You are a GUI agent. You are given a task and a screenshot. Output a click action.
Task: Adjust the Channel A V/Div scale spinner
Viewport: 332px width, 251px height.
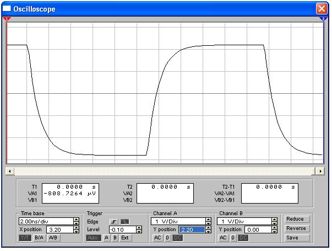[209, 221]
